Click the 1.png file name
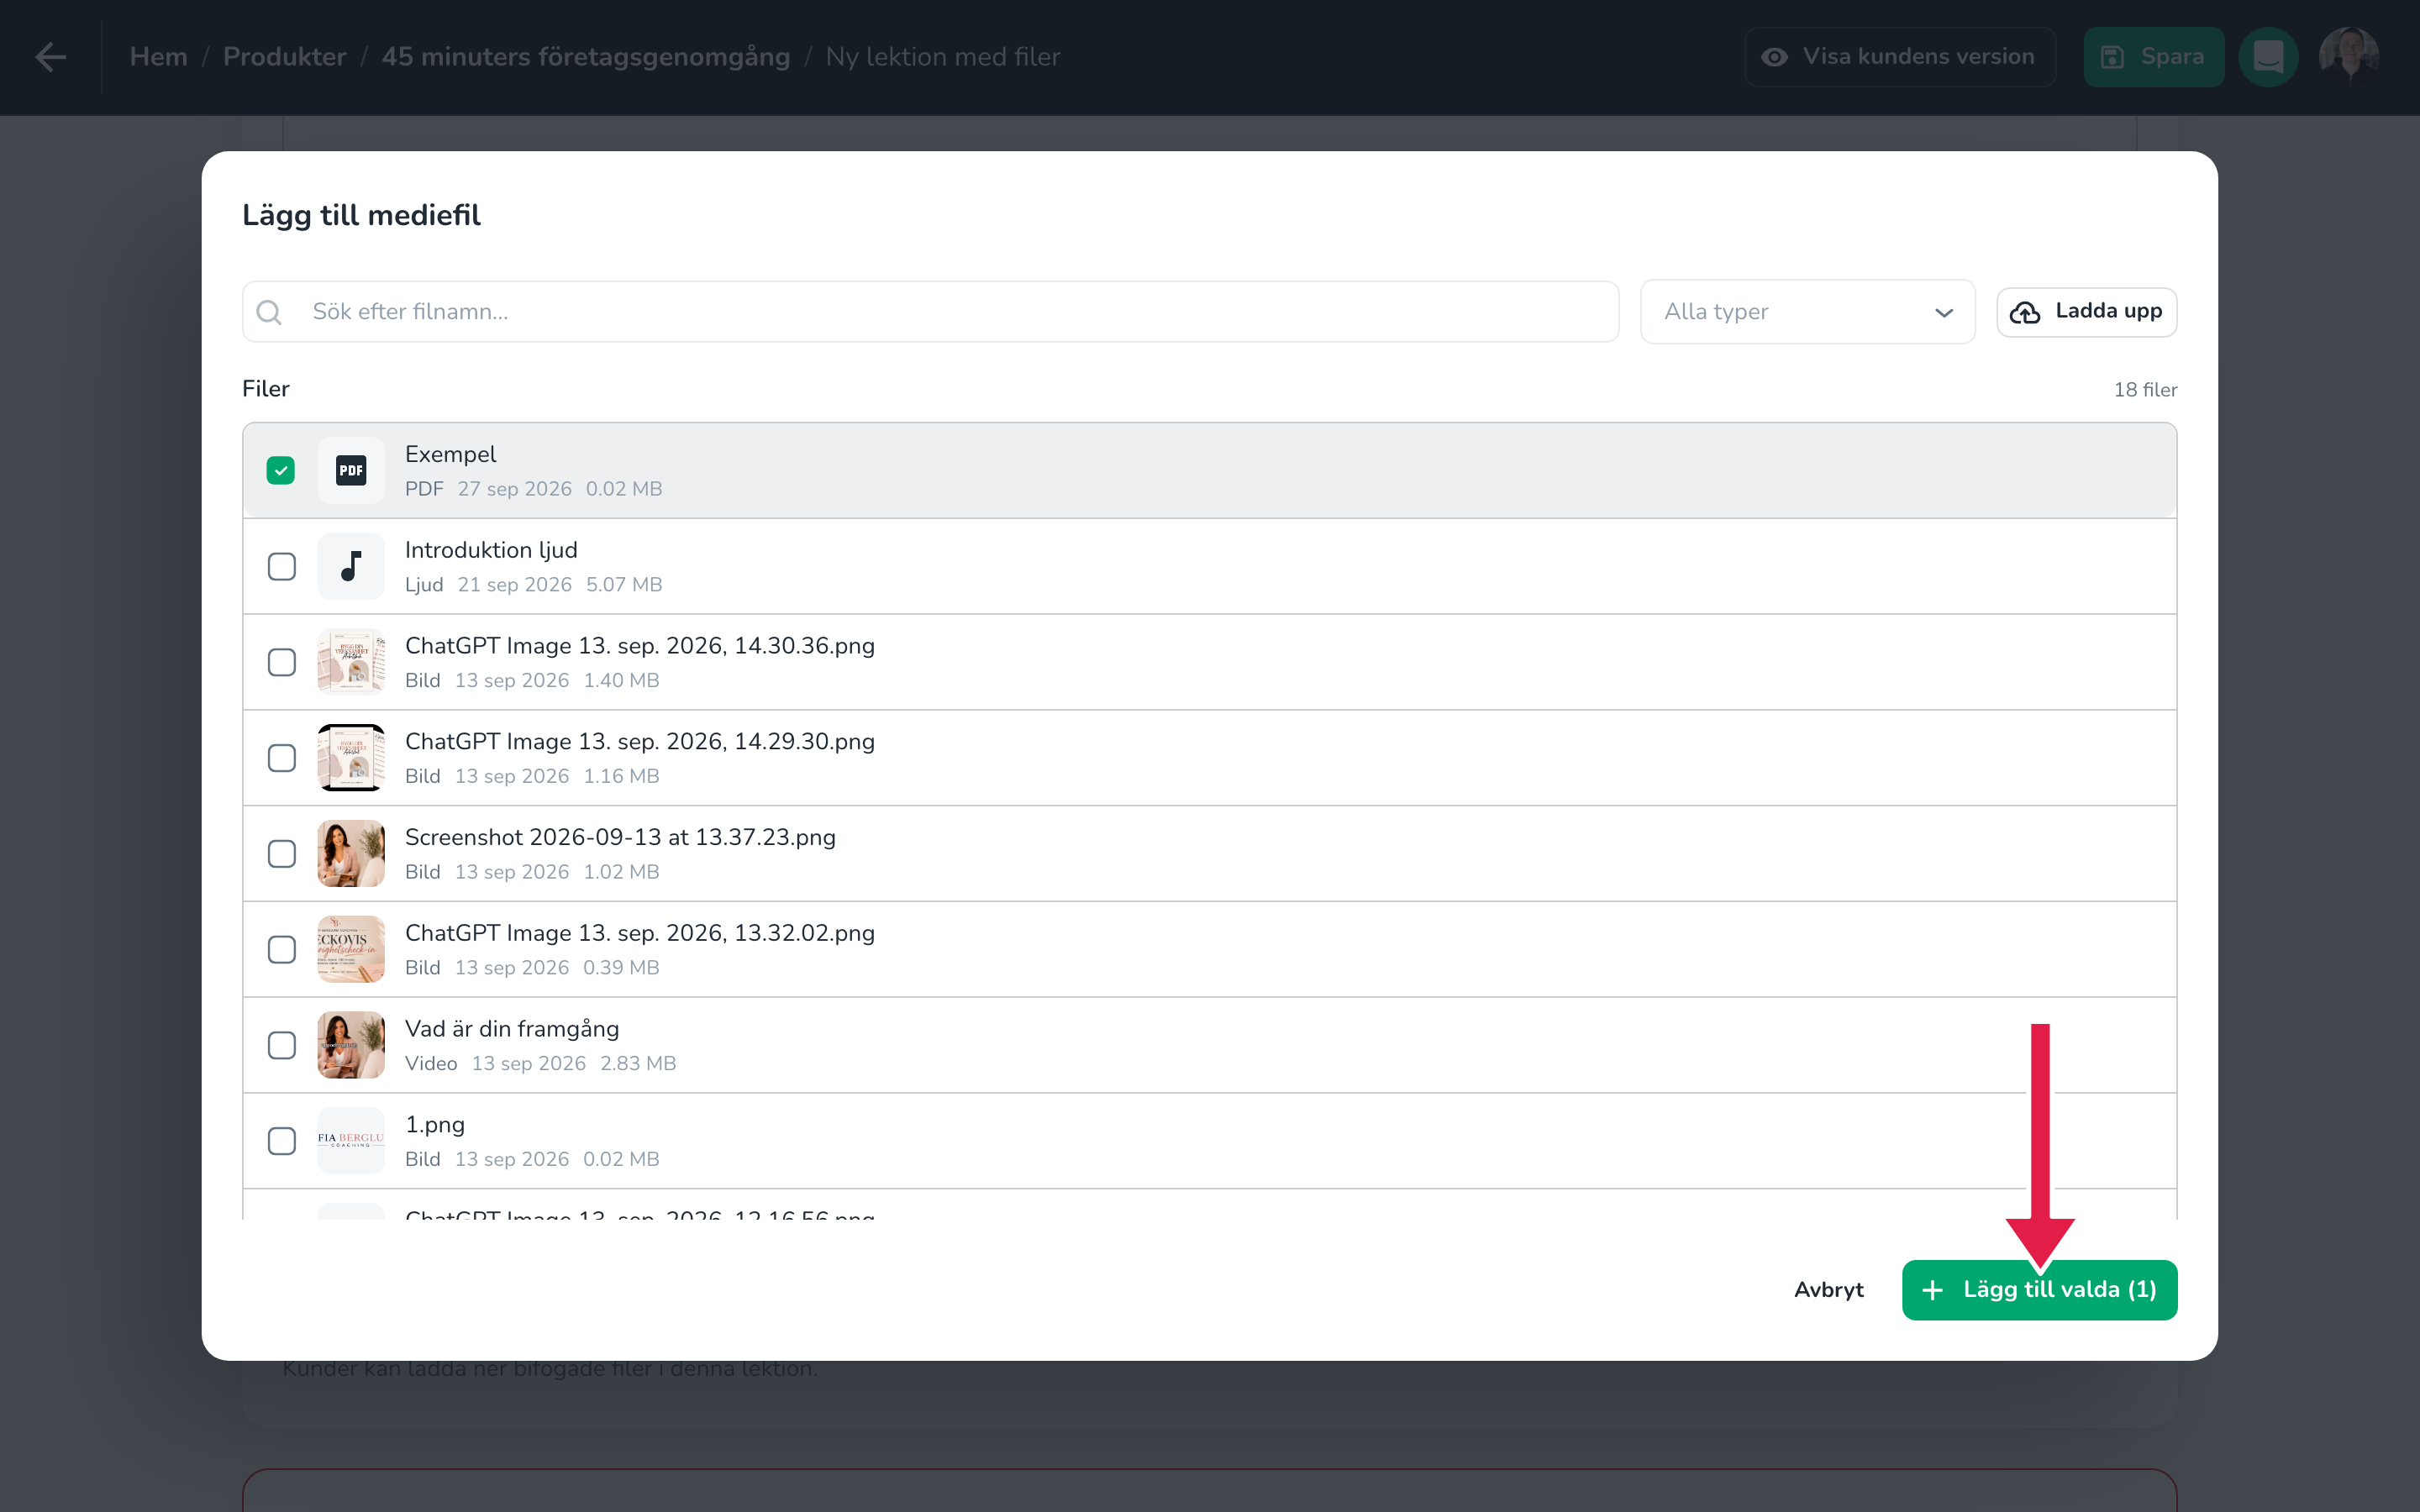2420x1512 pixels. [435, 1126]
